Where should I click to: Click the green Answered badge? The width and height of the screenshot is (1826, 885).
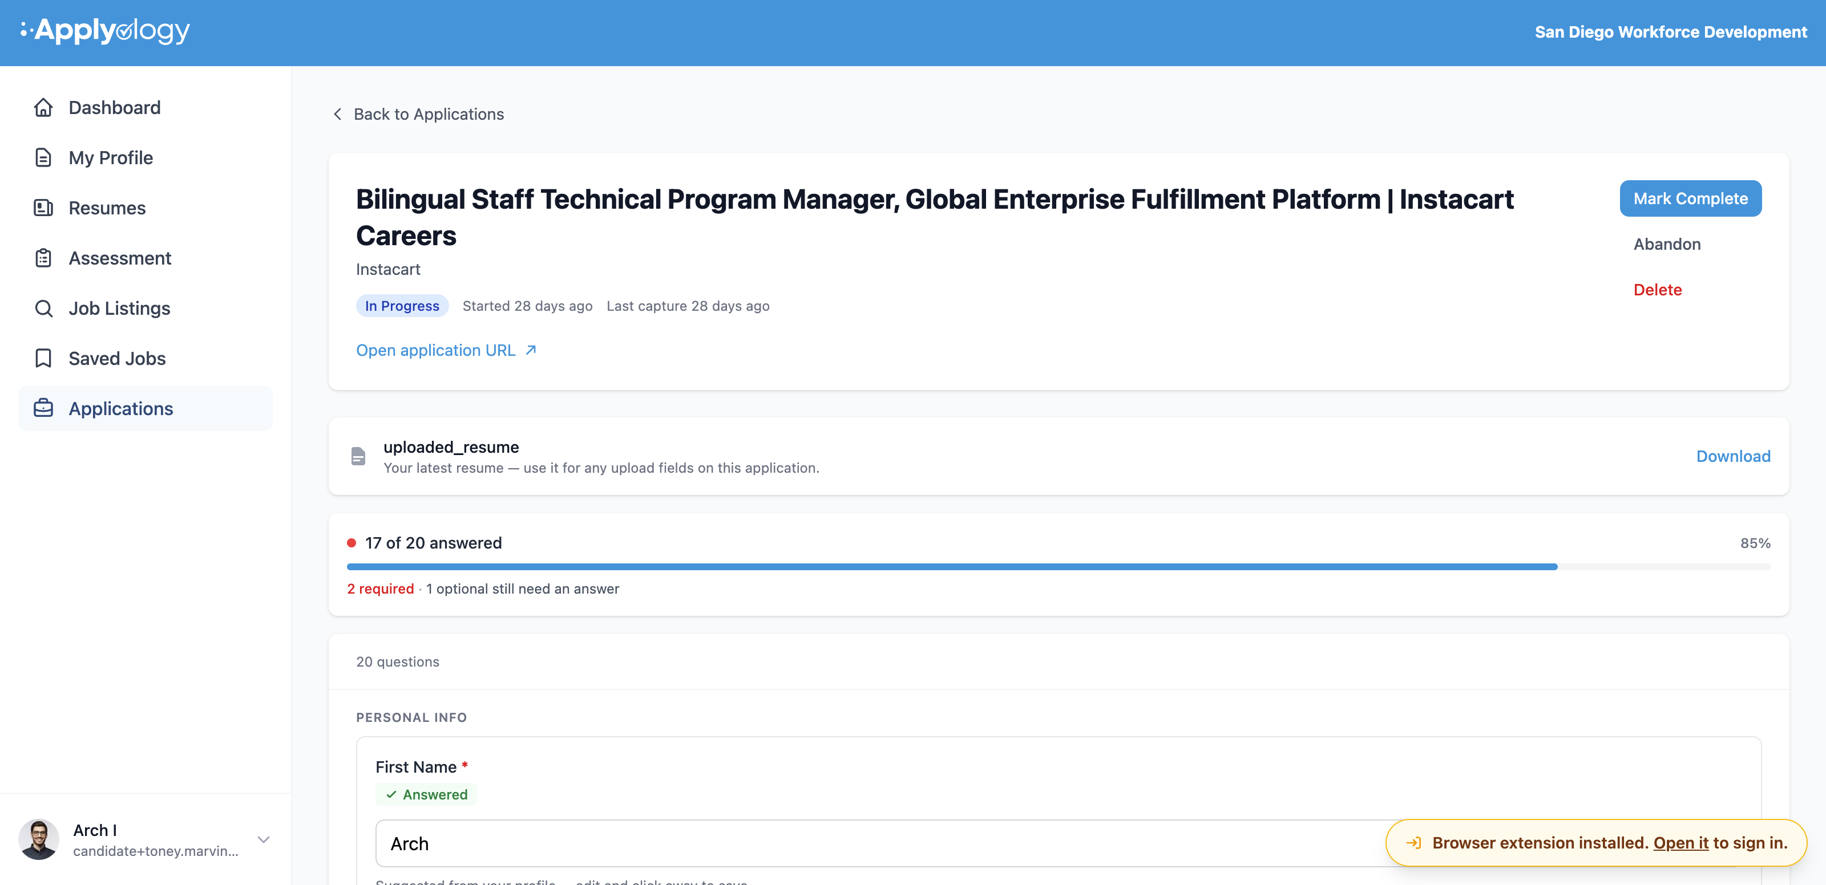pos(426,794)
